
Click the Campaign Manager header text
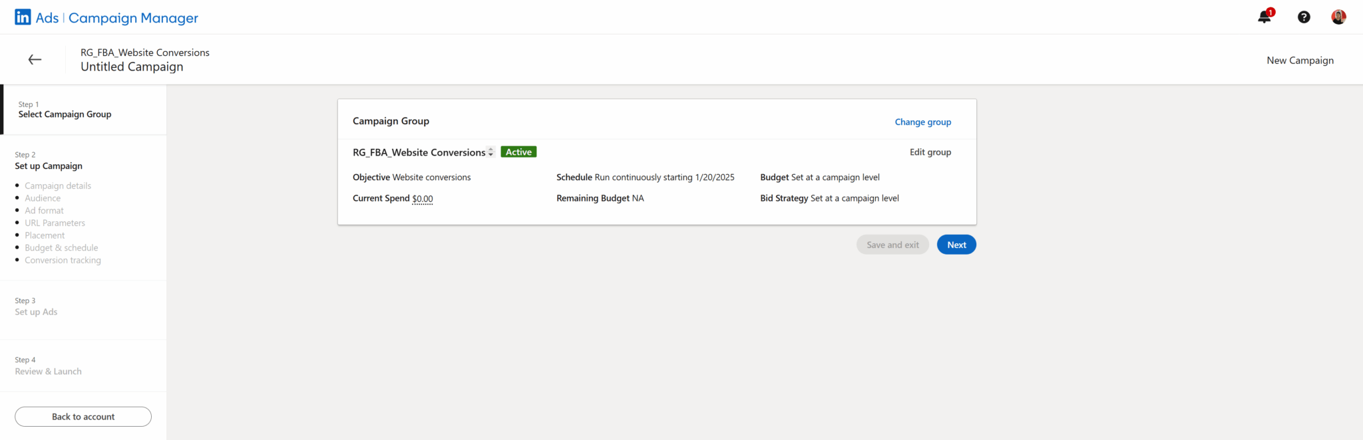click(133, 18)
